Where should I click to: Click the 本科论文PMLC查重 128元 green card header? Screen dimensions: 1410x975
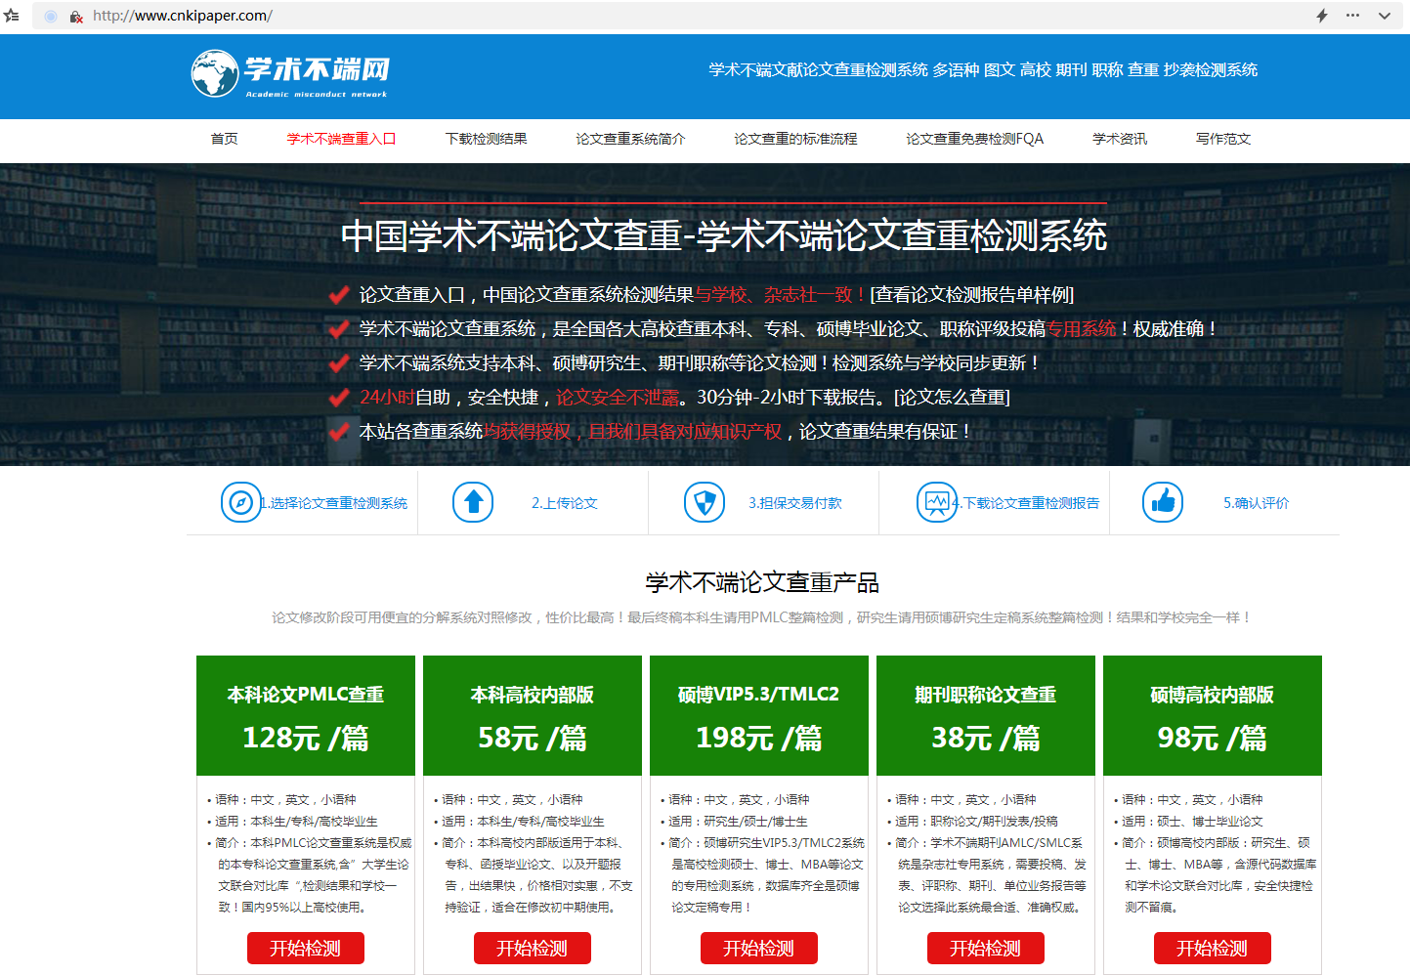[x=306, y=715]
